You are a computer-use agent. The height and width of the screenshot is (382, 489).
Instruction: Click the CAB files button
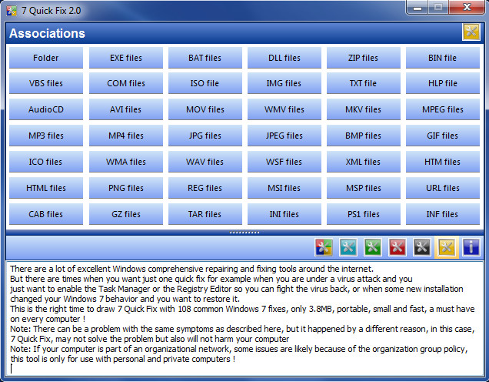(x=46, y=215)
